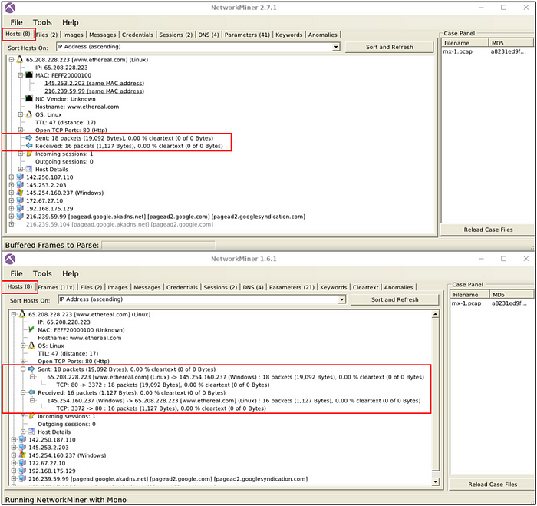Image resolution: width=537 pixels, height=506 pixels.
Task: Click the Sent packets arrow icon in NetworkMiner 2.7.1
Action: (29, 137)
